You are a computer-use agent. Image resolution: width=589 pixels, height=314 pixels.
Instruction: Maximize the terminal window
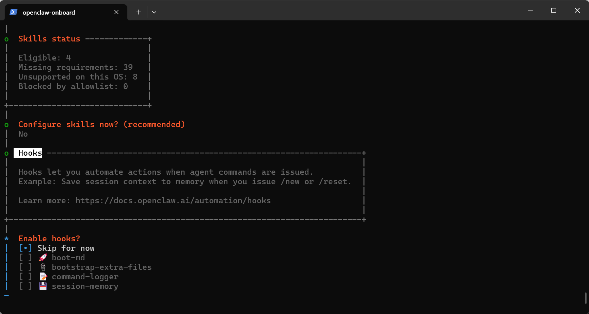[x=554, y=11]
